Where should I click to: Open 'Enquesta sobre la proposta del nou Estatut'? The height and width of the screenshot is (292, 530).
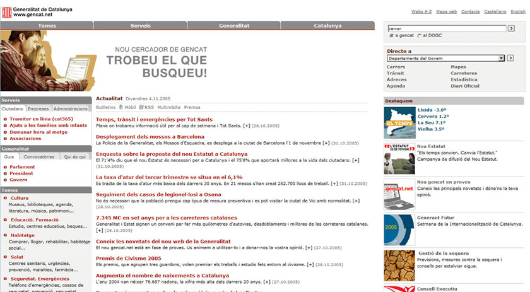172,154
